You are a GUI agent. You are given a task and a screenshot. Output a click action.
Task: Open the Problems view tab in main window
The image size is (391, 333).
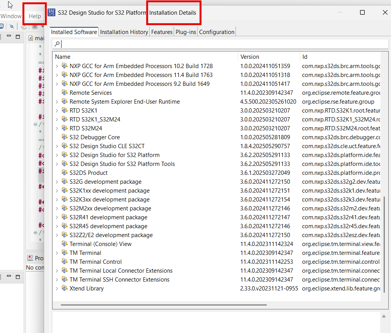click(36, 258)
